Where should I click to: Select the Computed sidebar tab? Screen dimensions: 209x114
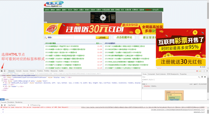(x=151, y=74)
